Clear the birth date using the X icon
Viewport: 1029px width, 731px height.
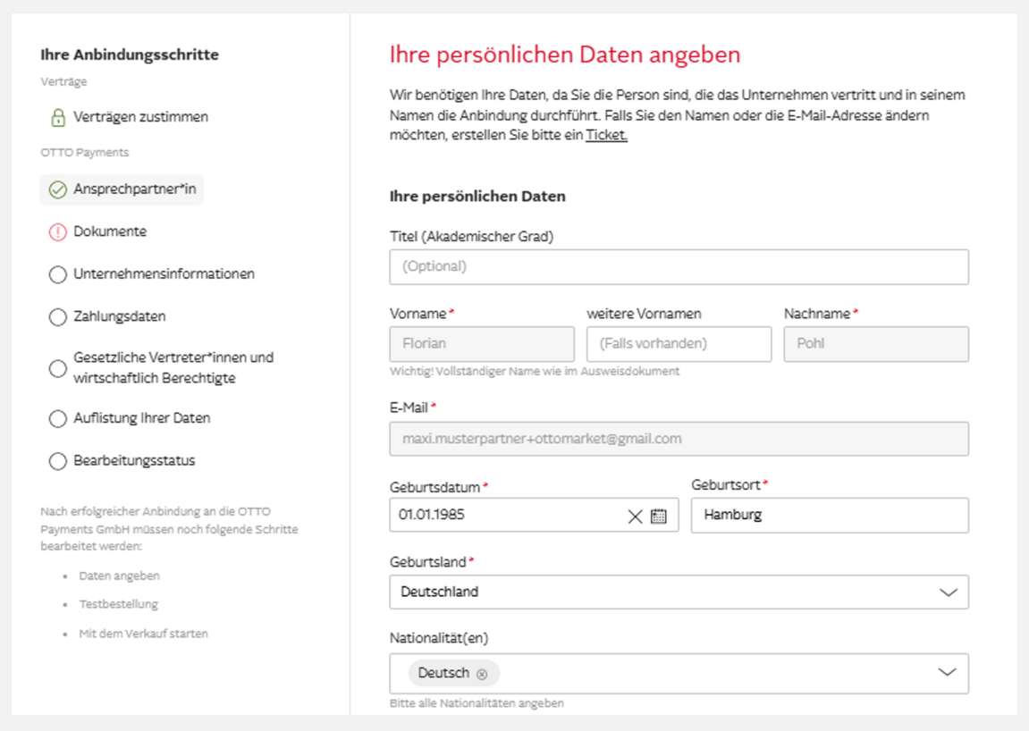click(636, 516)
